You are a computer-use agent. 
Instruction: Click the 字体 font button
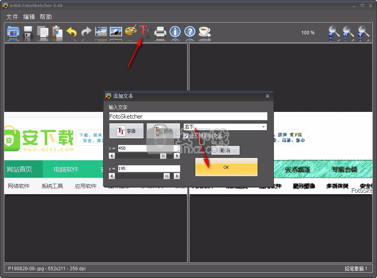126,131
